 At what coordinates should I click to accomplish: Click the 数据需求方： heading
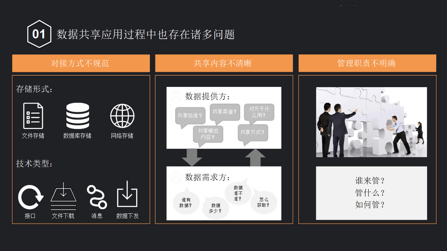(208, 177)
